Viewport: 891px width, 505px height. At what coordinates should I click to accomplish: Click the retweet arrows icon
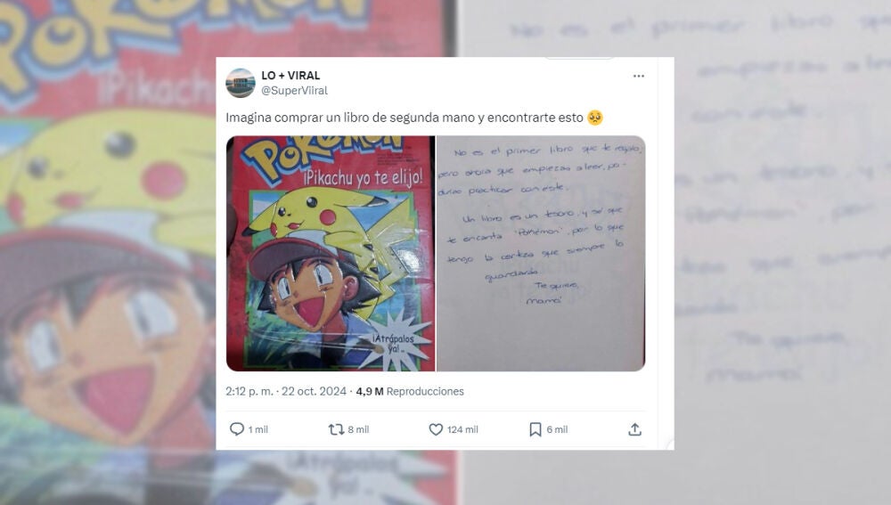click(x=336, y=429)
